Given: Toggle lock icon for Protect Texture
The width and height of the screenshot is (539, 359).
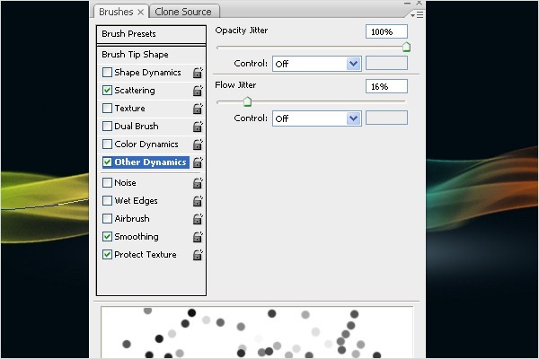Looking at the screenshot, I should click(198, 255).
